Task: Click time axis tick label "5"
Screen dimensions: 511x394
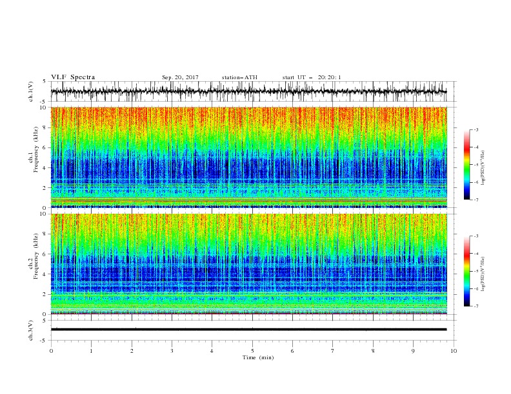Action: 252,351
